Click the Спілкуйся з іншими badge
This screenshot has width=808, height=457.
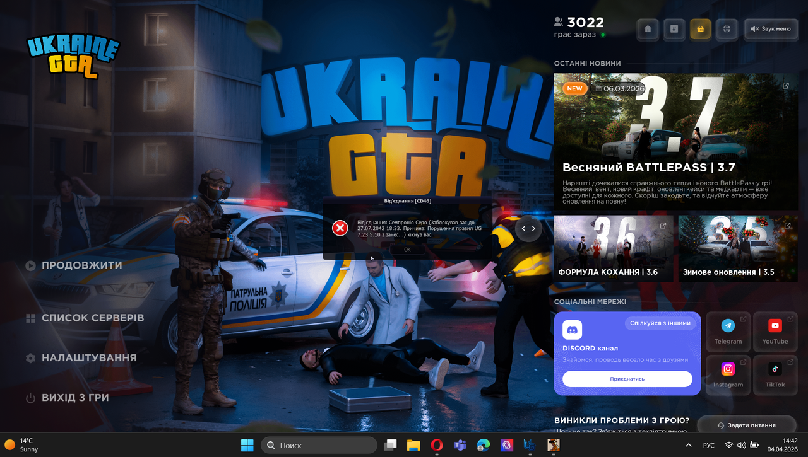(x=661, y=323)
